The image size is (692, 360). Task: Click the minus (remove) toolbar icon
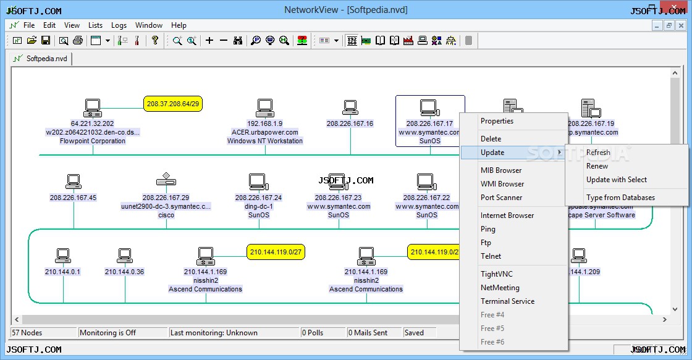click(x=224, y=41)
